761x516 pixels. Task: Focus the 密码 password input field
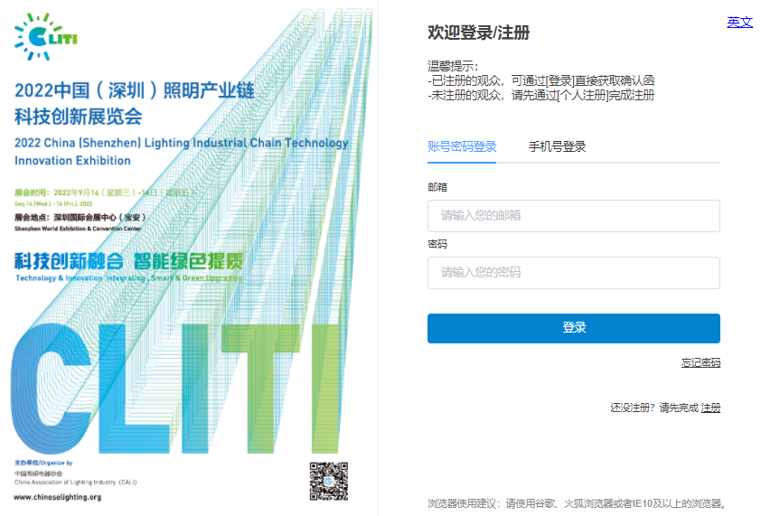[x=574, y=273]
